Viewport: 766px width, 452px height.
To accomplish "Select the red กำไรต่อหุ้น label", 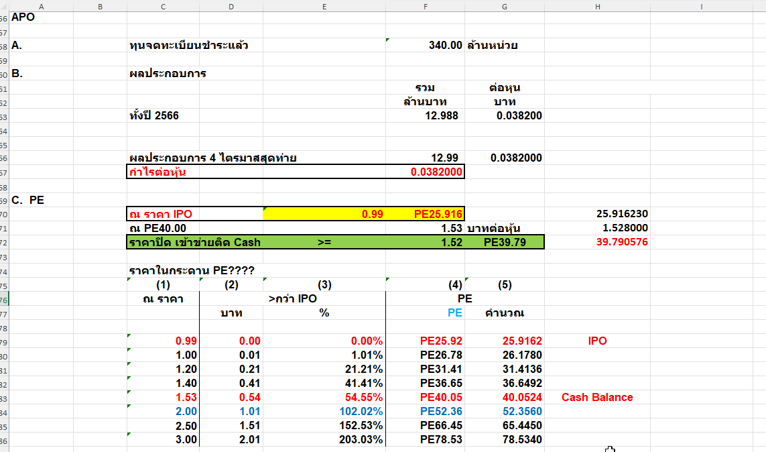I will pyautogui.click(x=157, y=172).
